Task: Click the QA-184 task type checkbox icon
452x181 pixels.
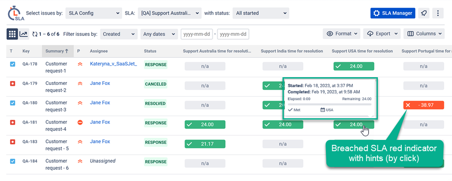Action: [x=13, y=161]
